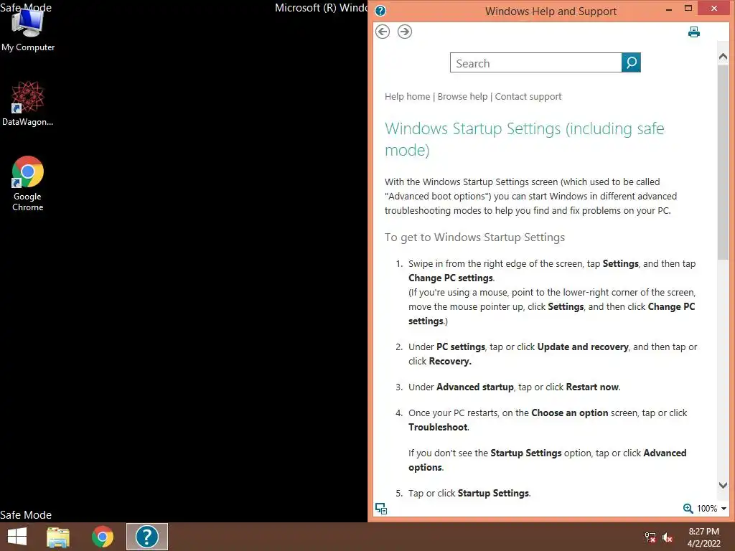Go forward in Windows Help and Support
Image resolution: width=735 pixels, height=551 pixels.
pos(405,32)
